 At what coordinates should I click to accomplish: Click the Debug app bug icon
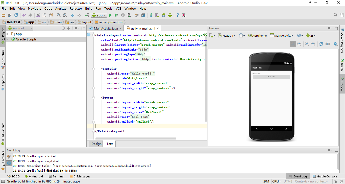[x=116, y=15]
